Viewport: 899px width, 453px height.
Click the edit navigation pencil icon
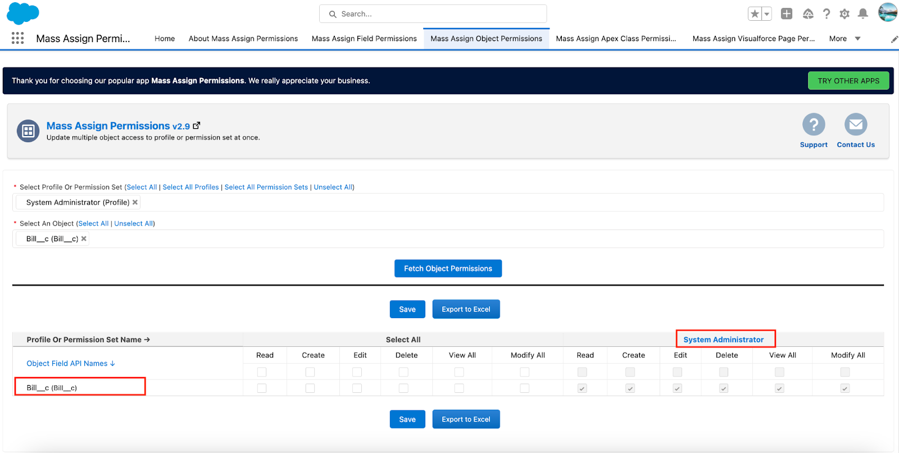(x=894, y=39)
